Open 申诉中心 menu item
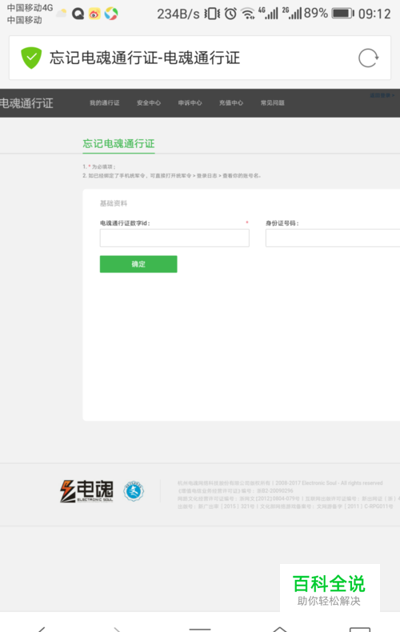 click(x=190, y=102)
